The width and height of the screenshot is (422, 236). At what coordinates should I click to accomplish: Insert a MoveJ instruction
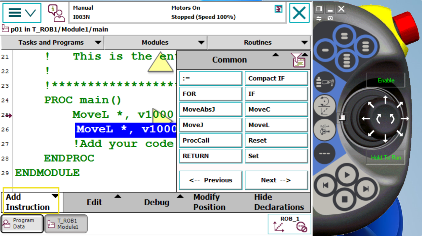[210, 125]
